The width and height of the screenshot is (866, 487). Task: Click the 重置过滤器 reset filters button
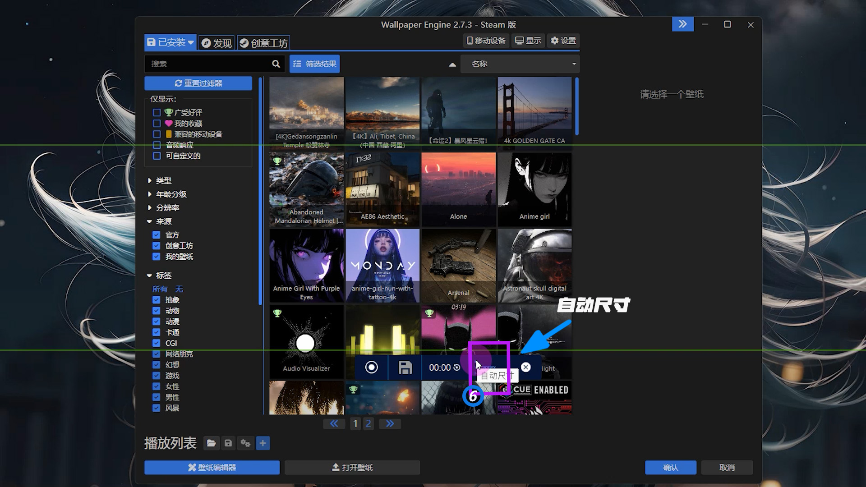pyautogui.click(x=198, y=83)
